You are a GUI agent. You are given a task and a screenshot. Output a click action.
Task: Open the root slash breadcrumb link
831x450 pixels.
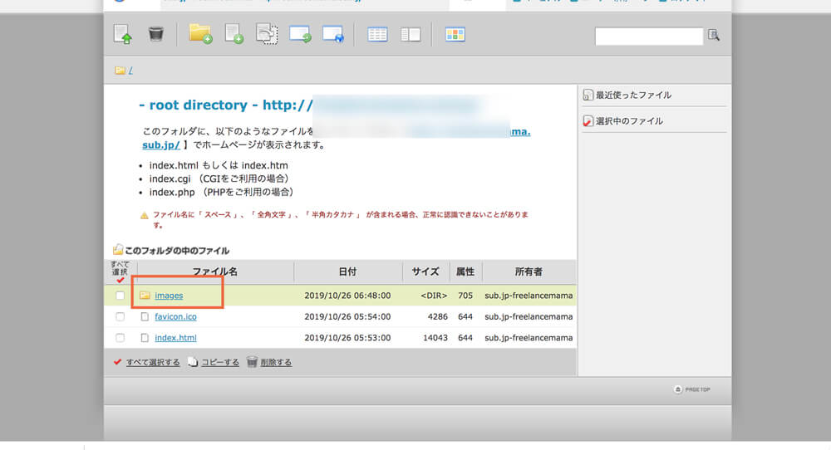click(x=130, y=70)
